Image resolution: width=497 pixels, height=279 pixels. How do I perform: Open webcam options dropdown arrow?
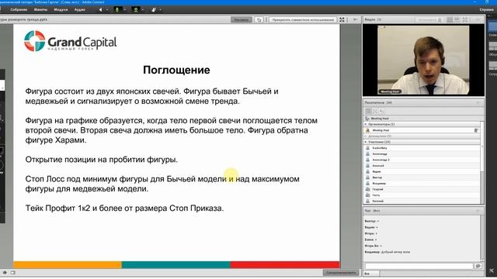coord(143,10)
